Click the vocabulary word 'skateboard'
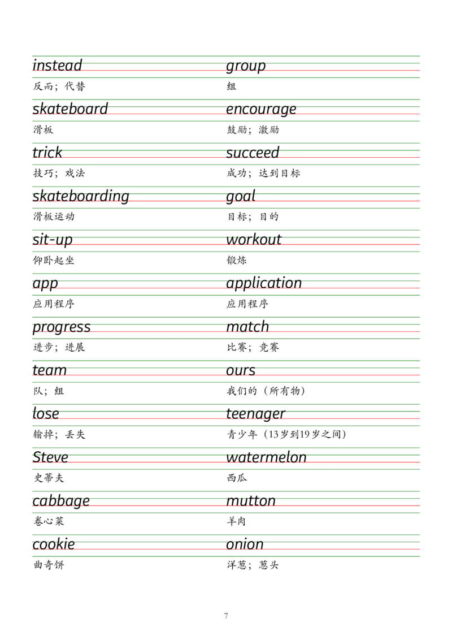The image size is (452, 640). click(x=68, y=111)
